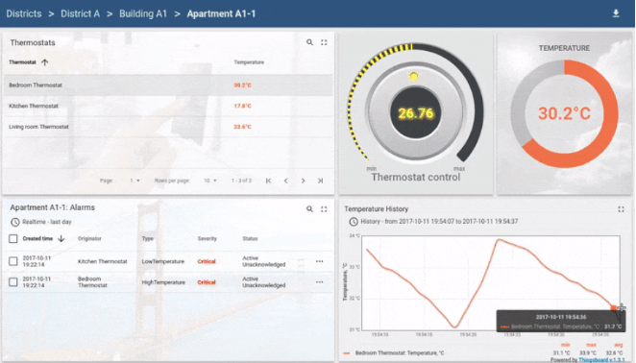Viewport: 636px width, 363px height.
Task: Click 22.6°C Living room temperature value
Action: point(242,127)
